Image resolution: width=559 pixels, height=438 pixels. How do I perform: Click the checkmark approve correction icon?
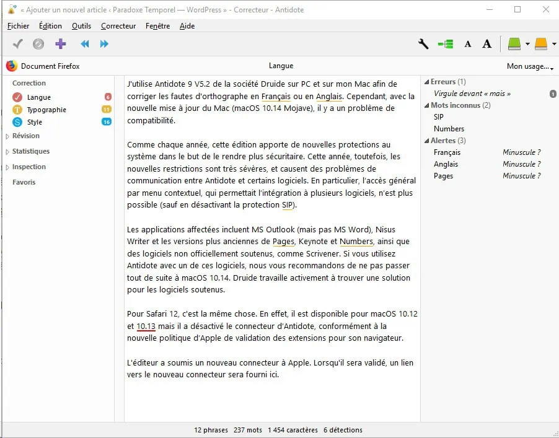(18, 44)
